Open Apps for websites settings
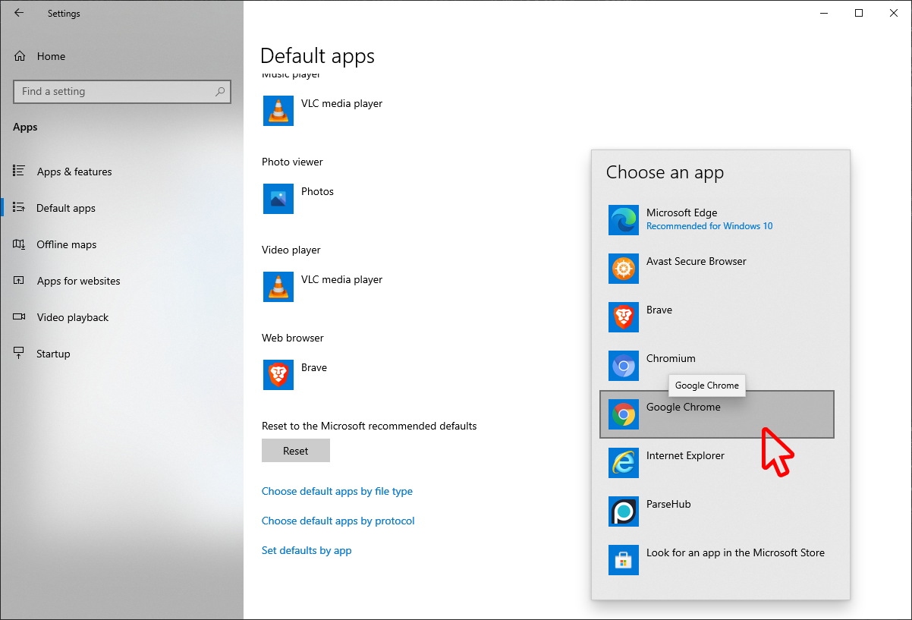Image resolution: width=912 pixels, height=620 pixels. (x=121, y=281)
